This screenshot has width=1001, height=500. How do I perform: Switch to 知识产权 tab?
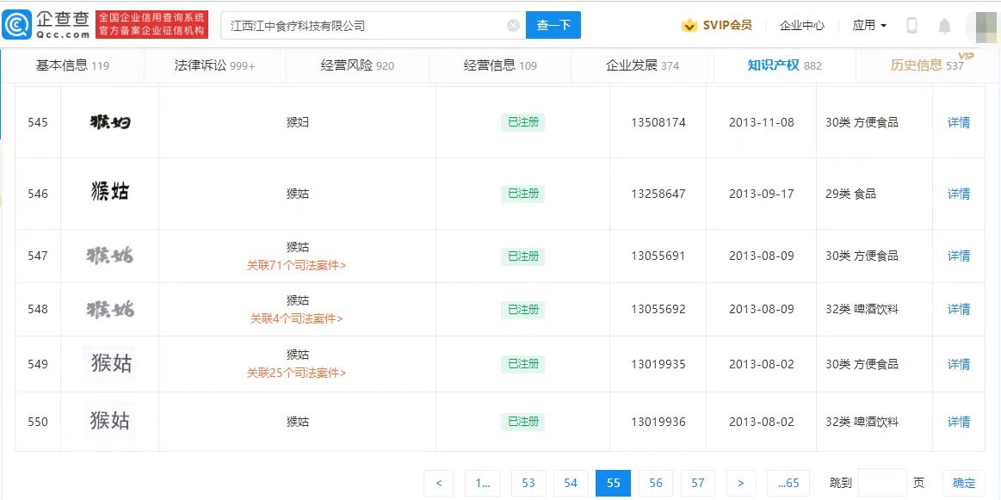point(785,65)
